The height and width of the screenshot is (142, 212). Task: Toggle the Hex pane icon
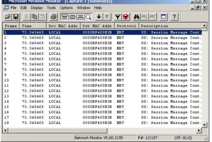point(80,17)
